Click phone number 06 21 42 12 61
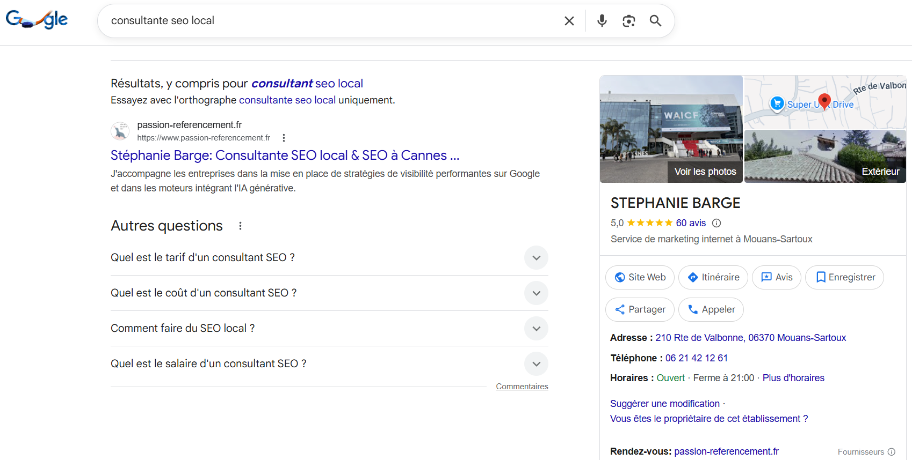The width and height of the screenshot is (912, 460). (697, 358)
